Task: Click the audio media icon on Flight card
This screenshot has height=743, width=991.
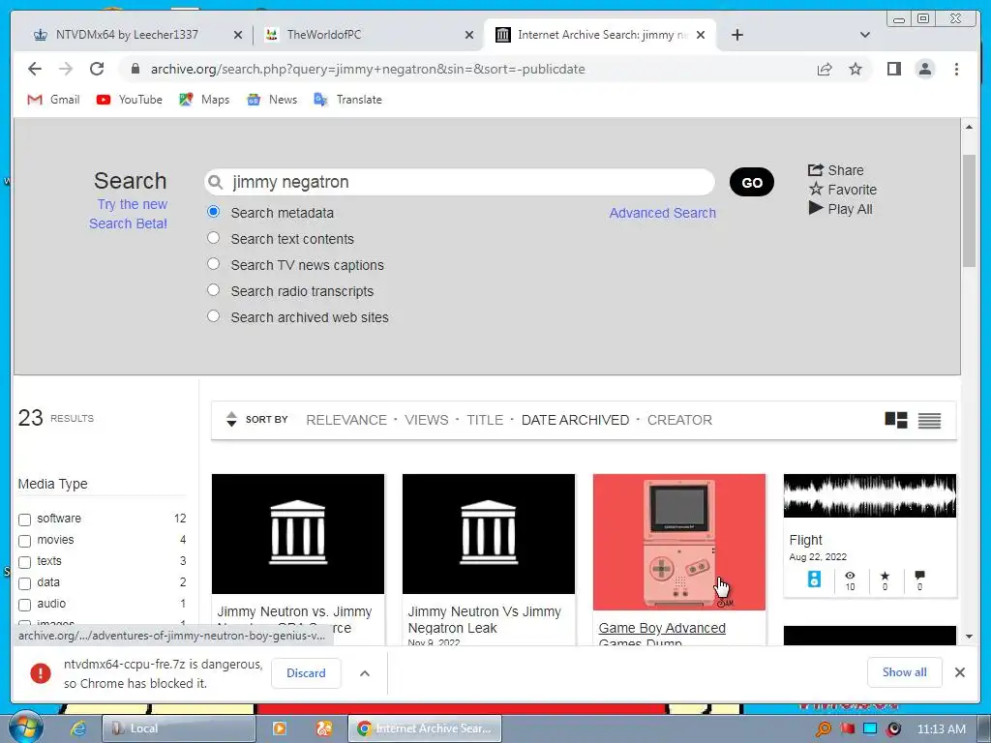Action: pyautogui.click(x=814, y=579)
